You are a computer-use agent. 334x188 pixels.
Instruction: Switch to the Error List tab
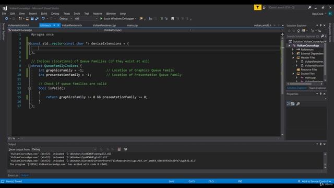(13, 175)
